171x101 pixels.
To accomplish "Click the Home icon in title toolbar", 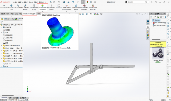I will click(51, 2).
